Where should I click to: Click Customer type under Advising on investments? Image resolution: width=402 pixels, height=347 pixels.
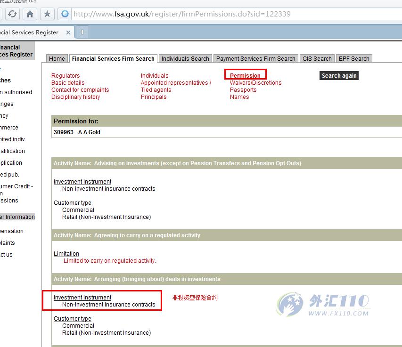pyautogui.click(x=72, y=203)
